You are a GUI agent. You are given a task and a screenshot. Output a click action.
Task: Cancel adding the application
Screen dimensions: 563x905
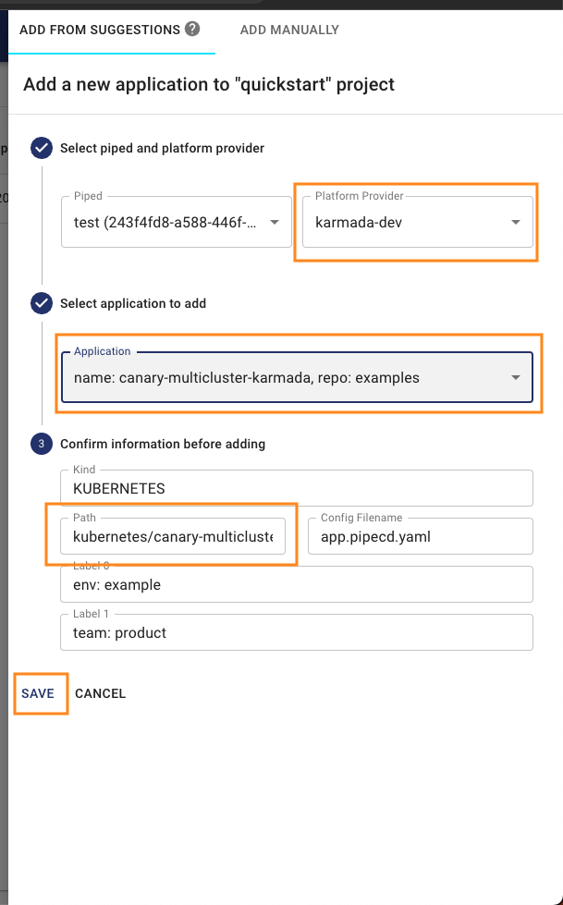[x=100, y=693]
